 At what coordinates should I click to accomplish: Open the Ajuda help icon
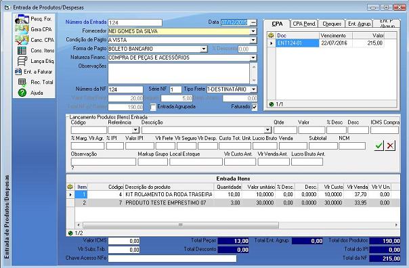[x=22, y=93]
